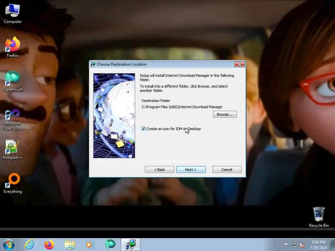Click the muted volume tray icon
Viewport: 335px width, 251px height.
tap(302, 245)
